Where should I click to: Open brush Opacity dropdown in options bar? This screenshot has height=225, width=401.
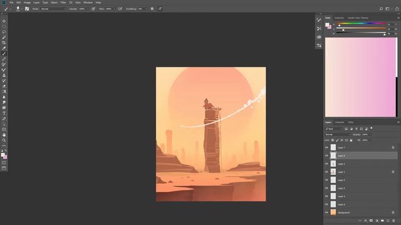pyautogui.click(x=88, y=9)
